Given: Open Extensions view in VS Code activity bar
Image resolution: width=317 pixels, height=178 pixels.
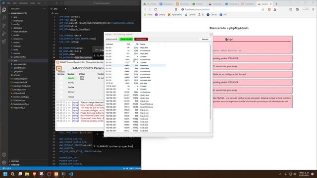Looking at the screenshot, I should [x=4, y=42].
